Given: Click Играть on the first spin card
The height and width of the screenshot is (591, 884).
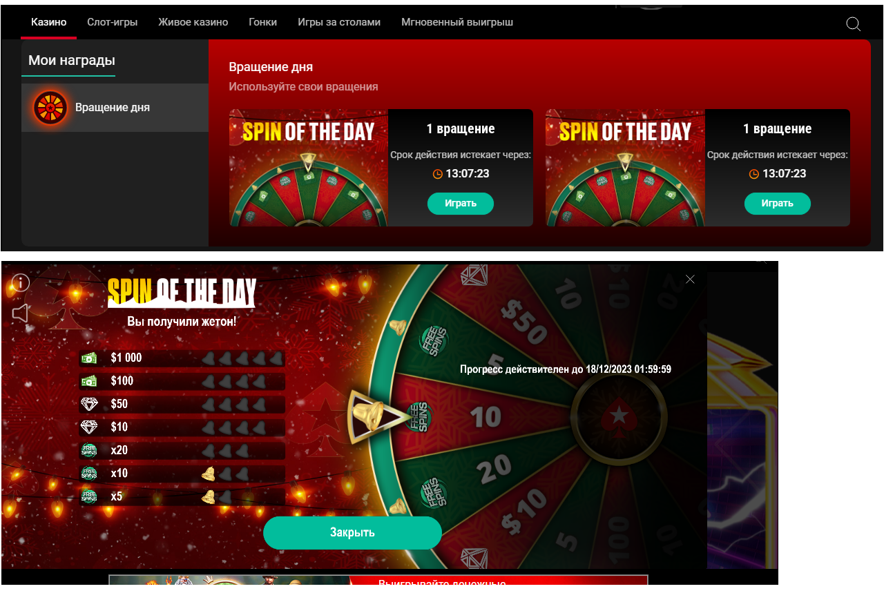Looking at the screenshot, I should click(461, 204).
